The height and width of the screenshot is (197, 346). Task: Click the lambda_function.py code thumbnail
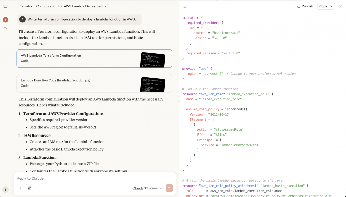(152, 84)
